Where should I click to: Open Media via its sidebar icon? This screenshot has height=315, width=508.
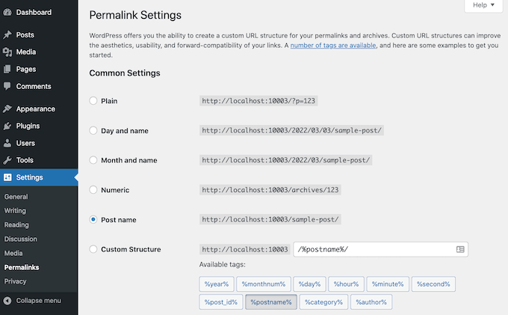(x=7, y=52)
